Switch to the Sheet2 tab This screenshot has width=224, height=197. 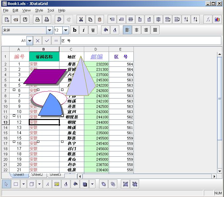click(x=37, y=175)
